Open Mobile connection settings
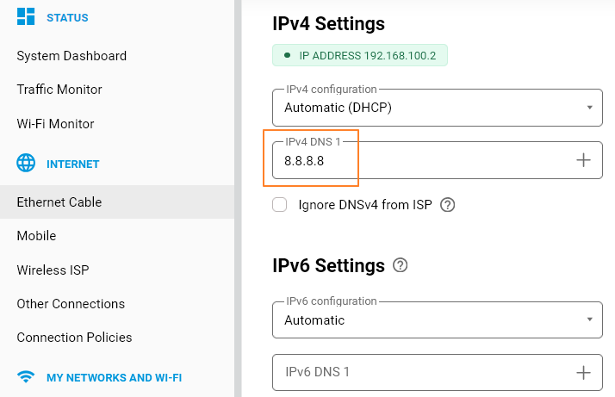This screenshot has width=615, height=397. [36, 236]
